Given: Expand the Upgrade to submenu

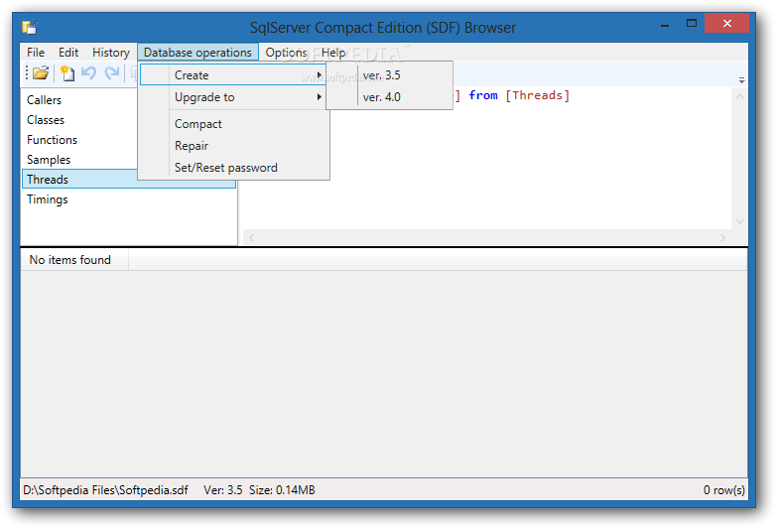Looking at the screenshot, I should pos(233,97).
